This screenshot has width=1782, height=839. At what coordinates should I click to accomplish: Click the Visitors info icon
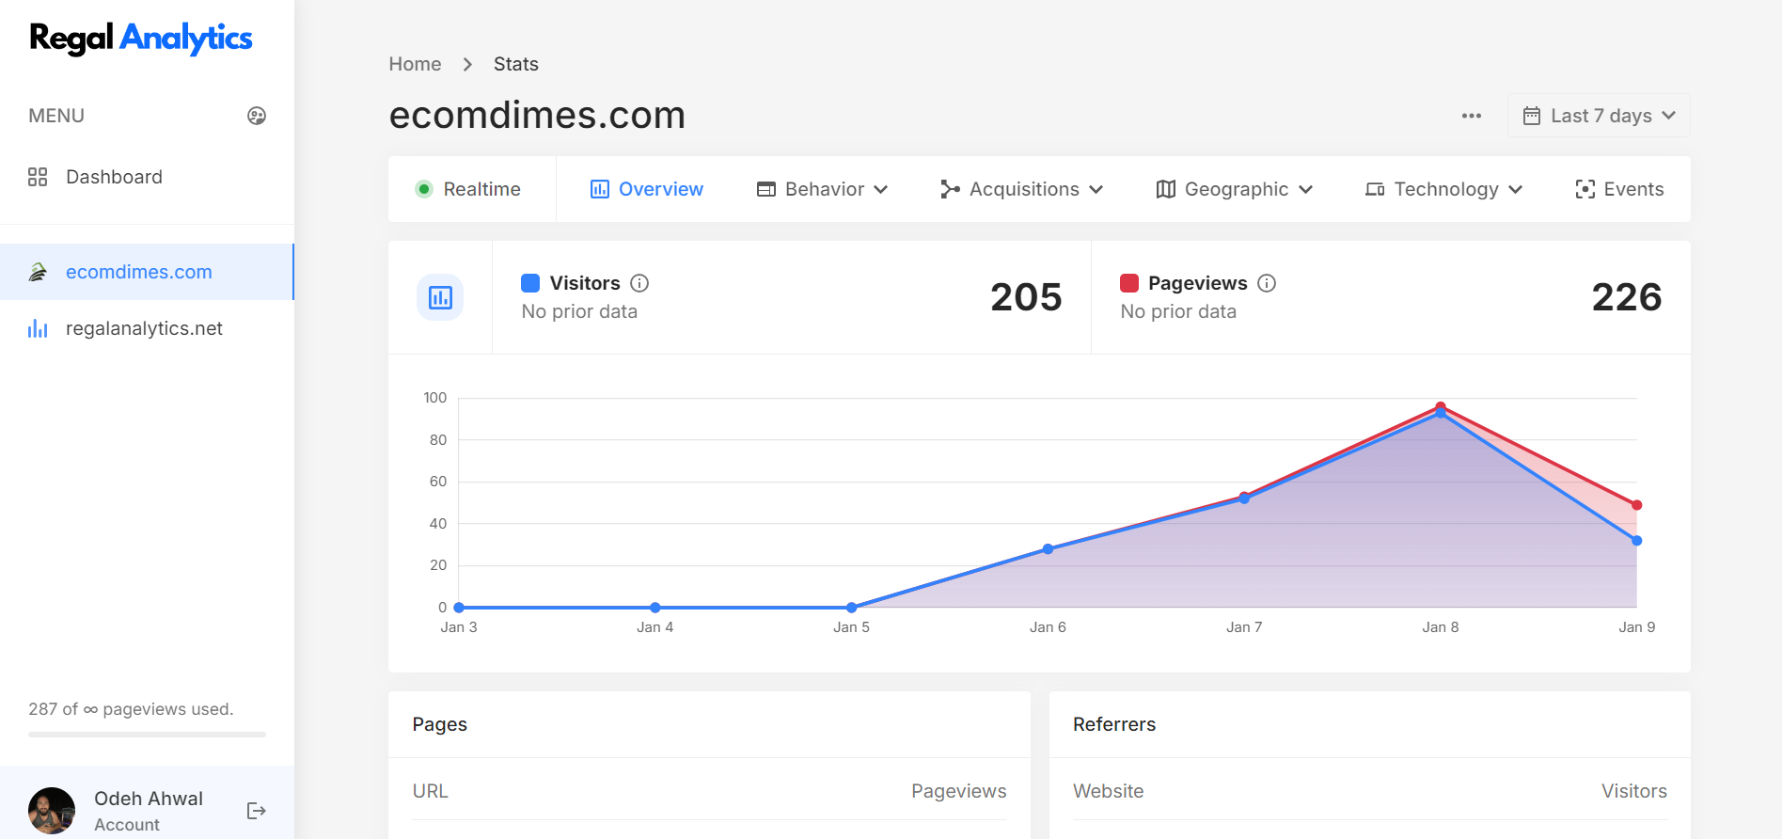639,283
